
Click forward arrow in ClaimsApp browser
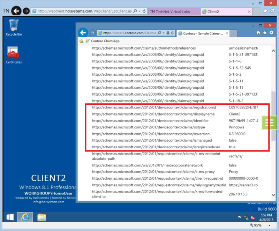pos(92,33)
